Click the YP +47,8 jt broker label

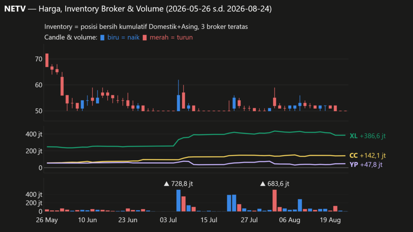point(366,165)
